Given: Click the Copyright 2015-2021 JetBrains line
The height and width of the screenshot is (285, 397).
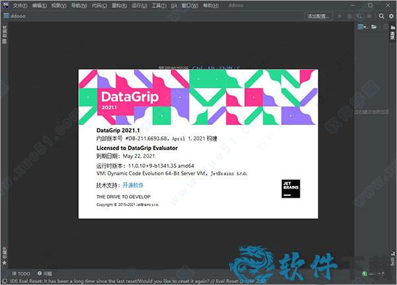Looking at the screenshot, I should (x=127, y=204).
